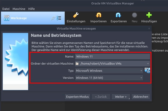Open the Werkzeuge list menu icon
This screenshot has width=168, height=111.
coord(59,18)
